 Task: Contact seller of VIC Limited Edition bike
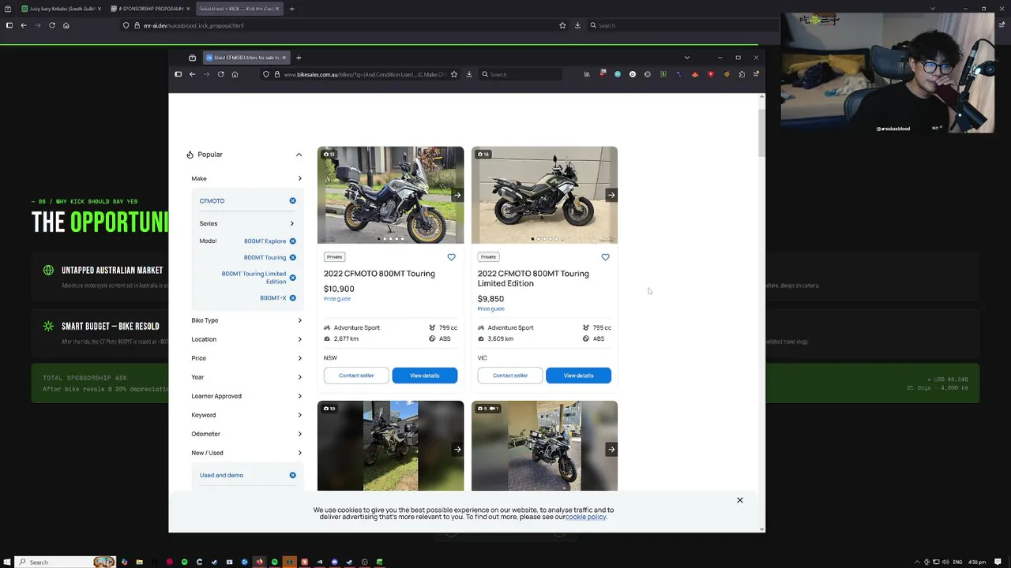pyautogui.click(x=510, y=376)
